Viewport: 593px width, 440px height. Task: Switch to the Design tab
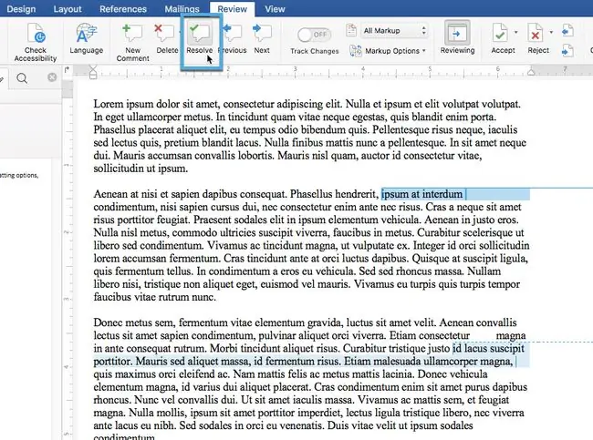click(x=21, y=9)
